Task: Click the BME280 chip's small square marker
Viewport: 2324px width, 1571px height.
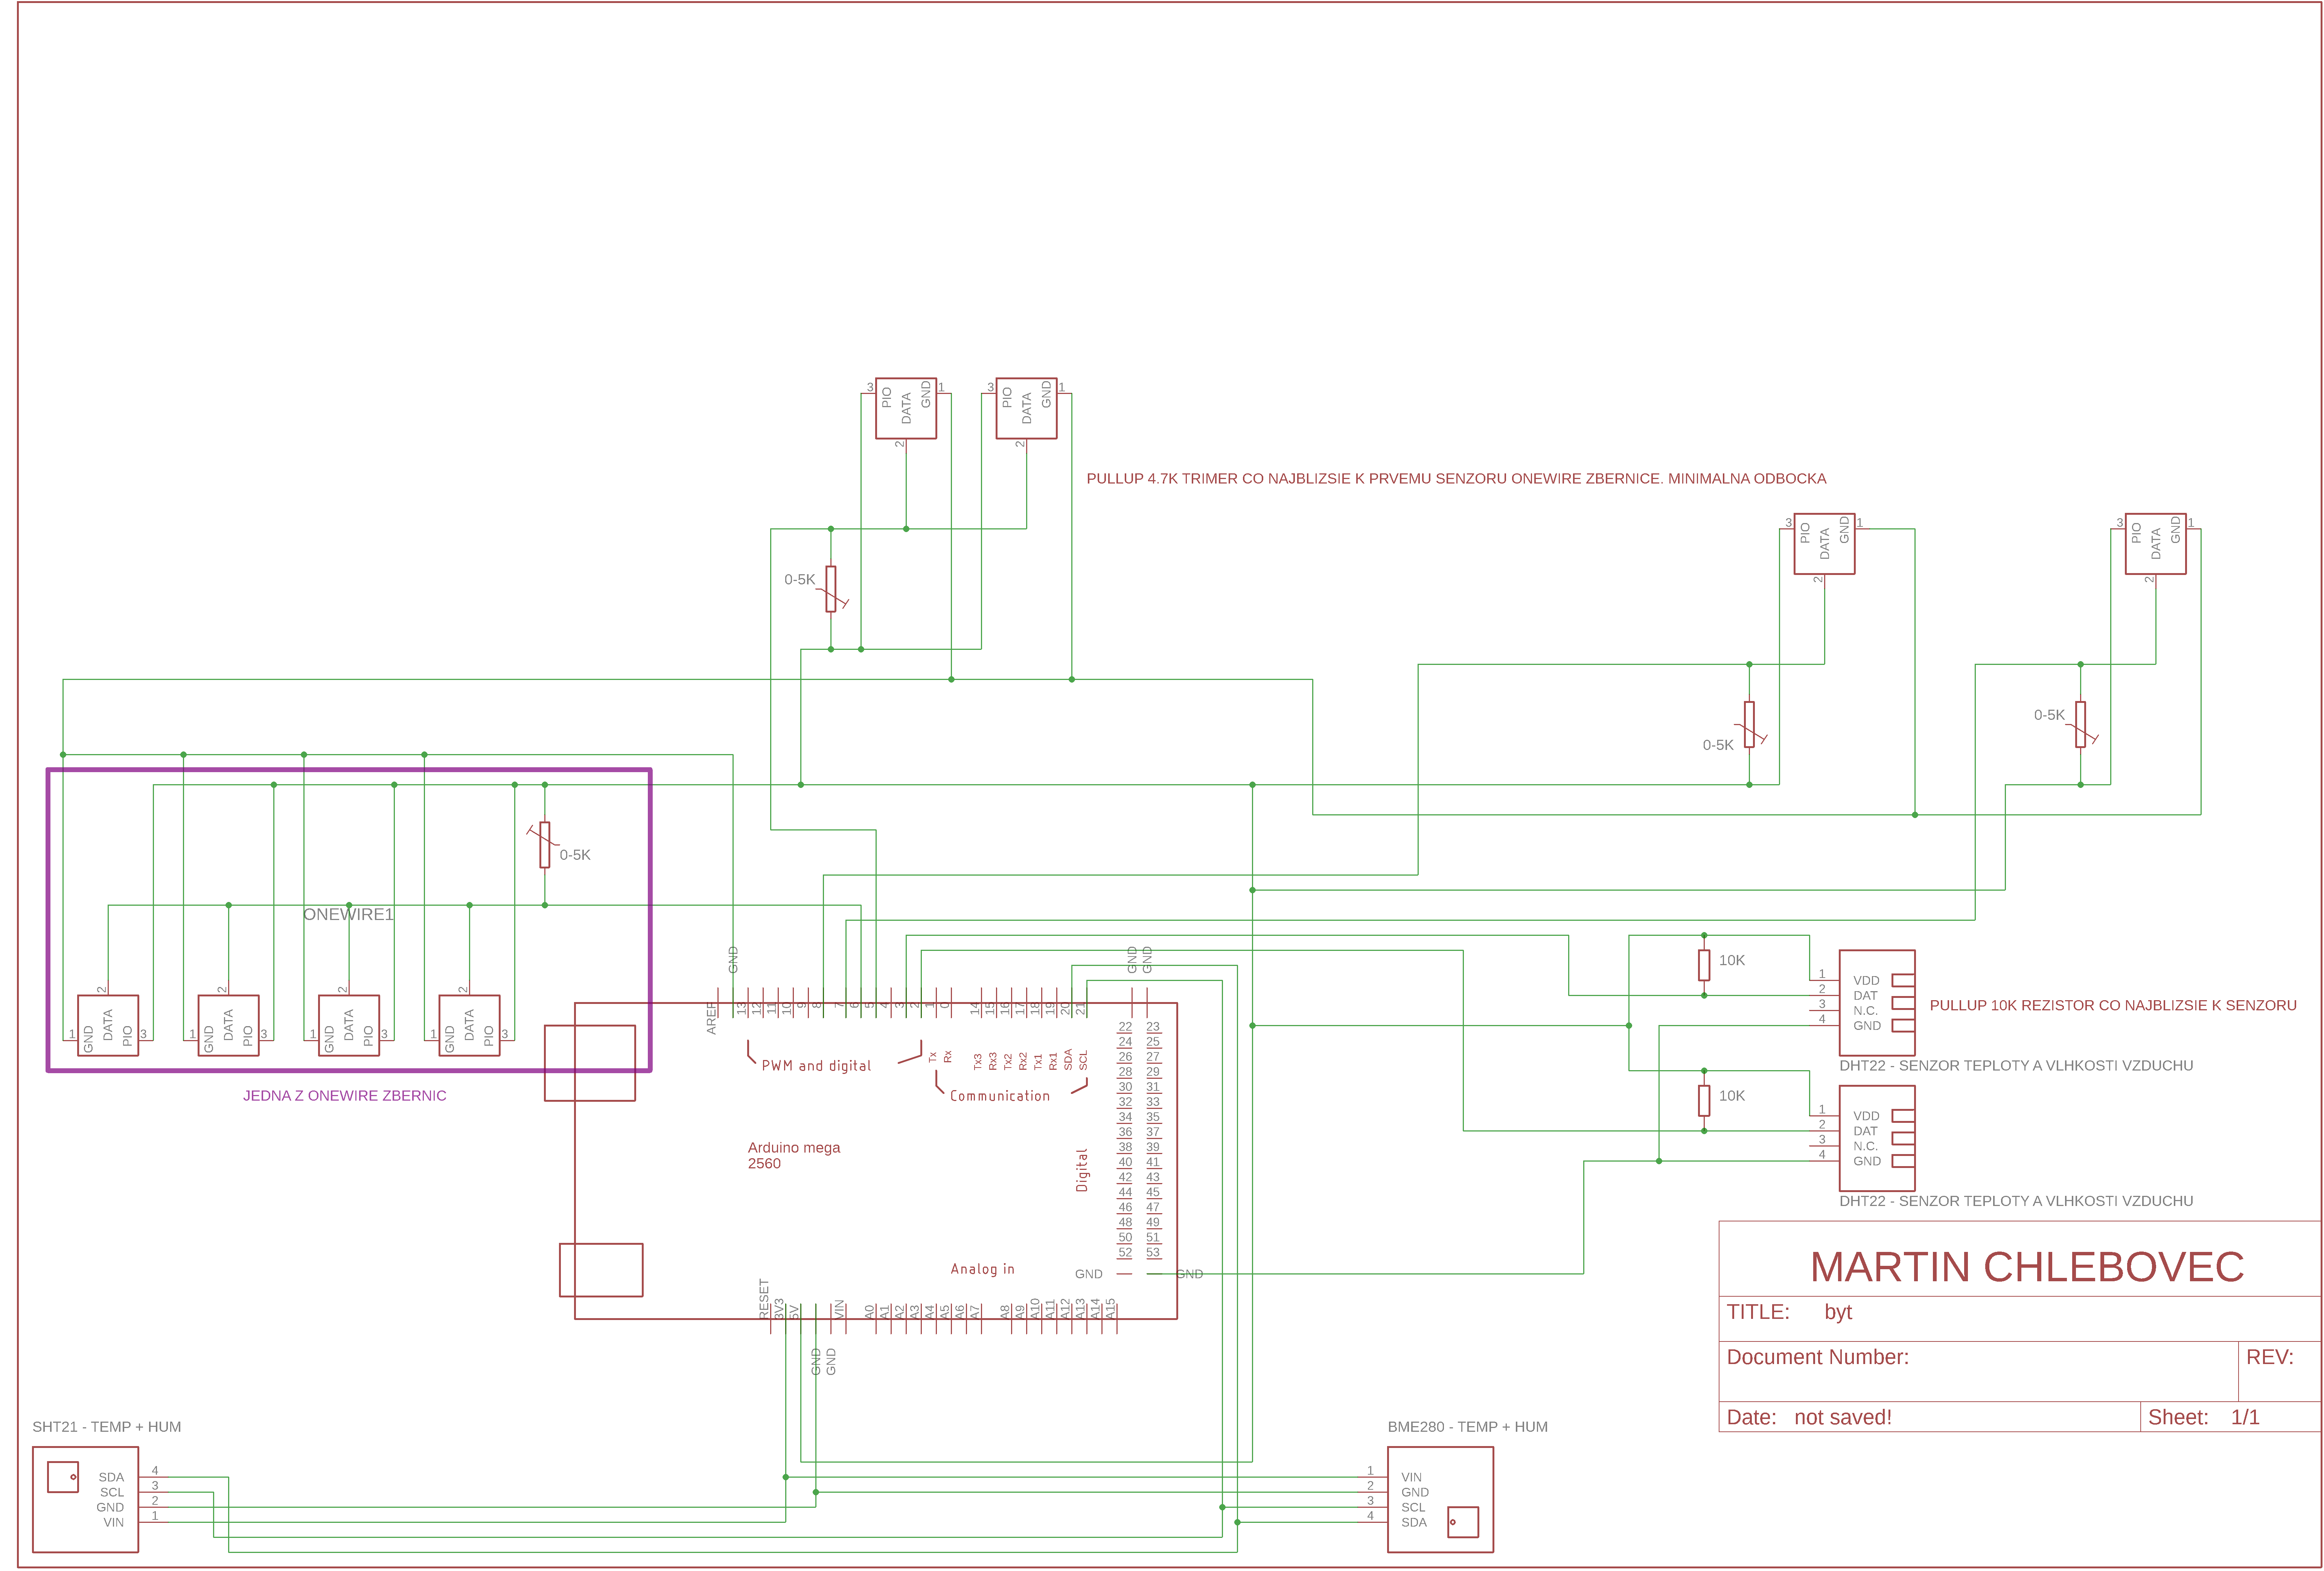Action: point(1463,1522)
